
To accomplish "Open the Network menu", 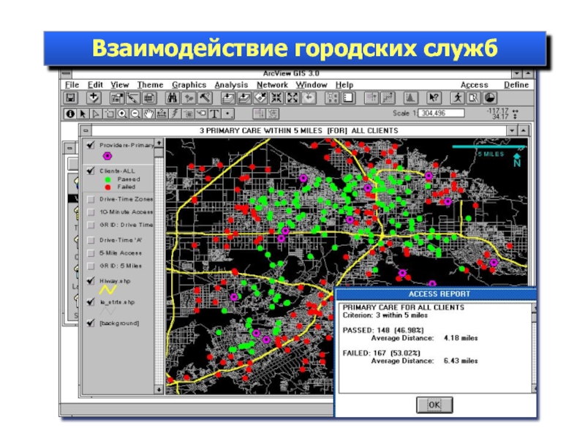I will [x=272, y=85].
